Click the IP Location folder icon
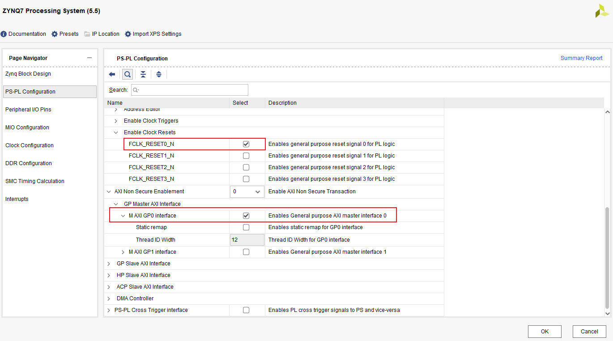 click(87, 34)
